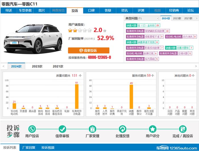Viewport: 199px width, 151px height.
Task: Click the 厂家受理 clipboard step icon
Action: click(x=92, y=129)
